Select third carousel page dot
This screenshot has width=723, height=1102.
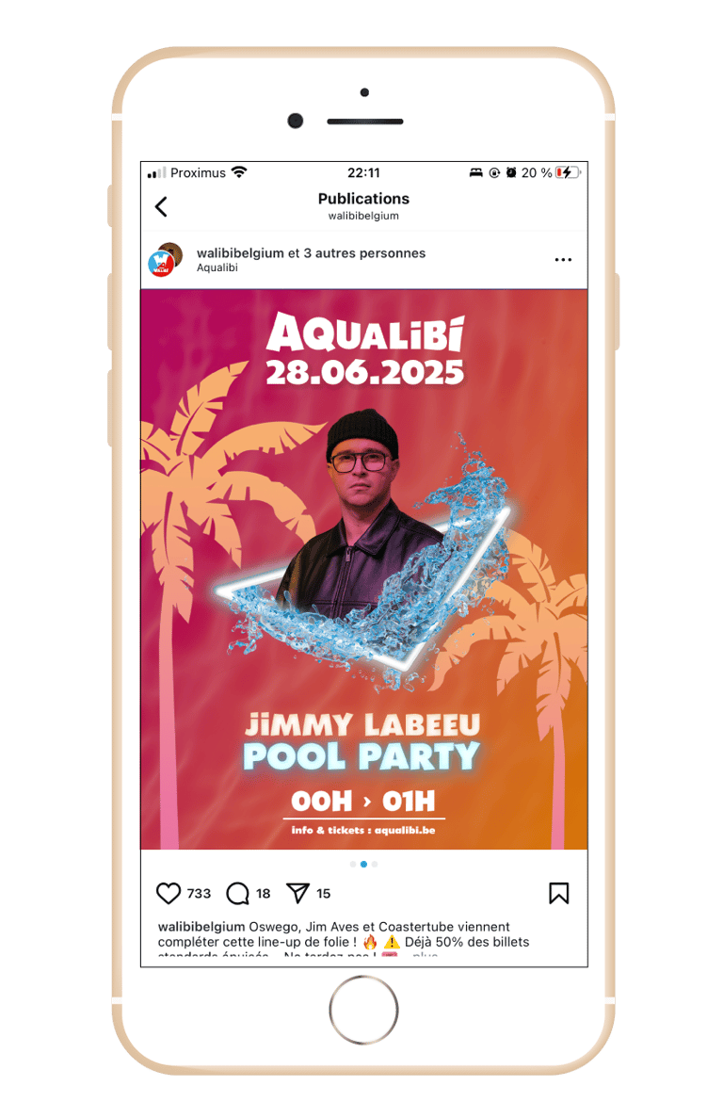[375, 865]
